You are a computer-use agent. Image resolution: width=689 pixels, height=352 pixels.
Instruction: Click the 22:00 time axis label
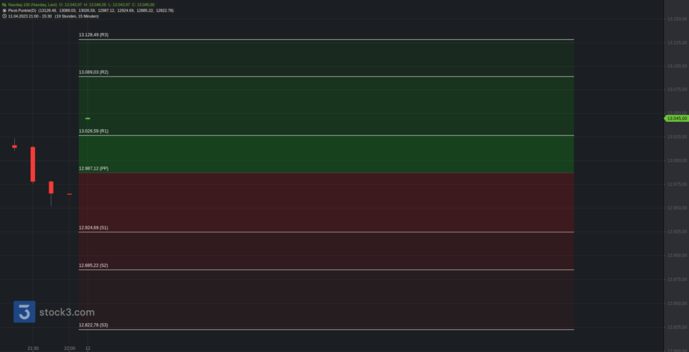point(69,349)
